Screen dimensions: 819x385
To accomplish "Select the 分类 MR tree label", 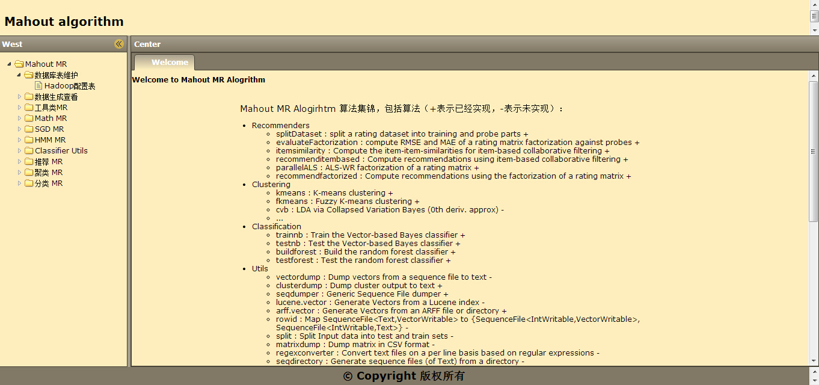I will tap(49, 183).
